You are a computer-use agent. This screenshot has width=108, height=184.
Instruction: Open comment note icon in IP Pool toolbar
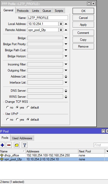[17, 145]
